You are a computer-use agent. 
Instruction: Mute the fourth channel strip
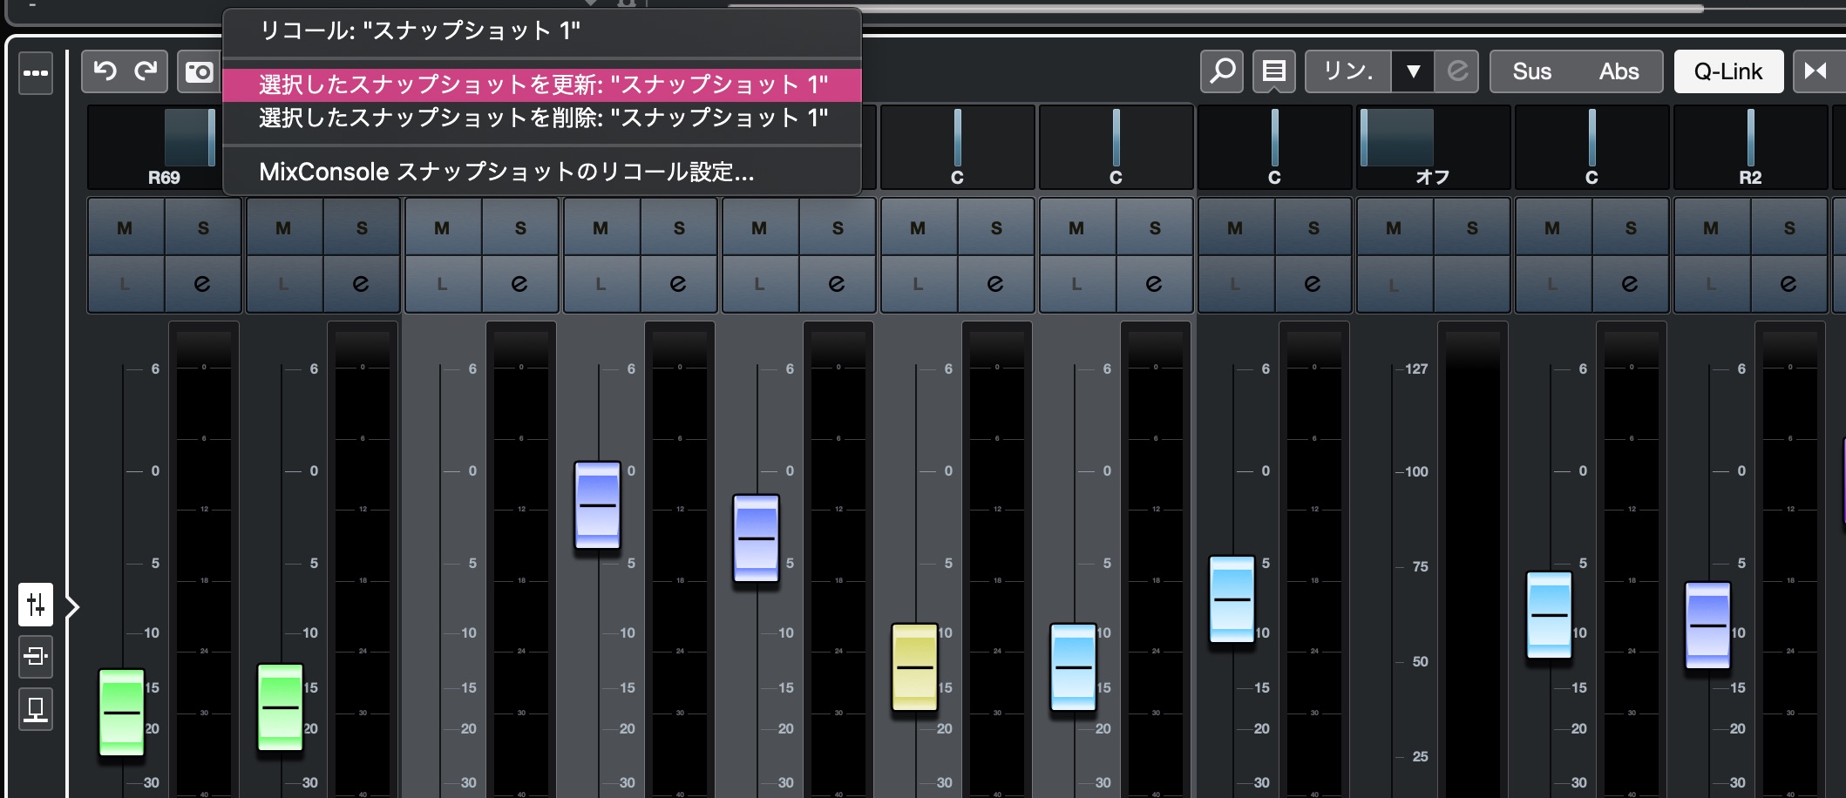click(601, 227)
